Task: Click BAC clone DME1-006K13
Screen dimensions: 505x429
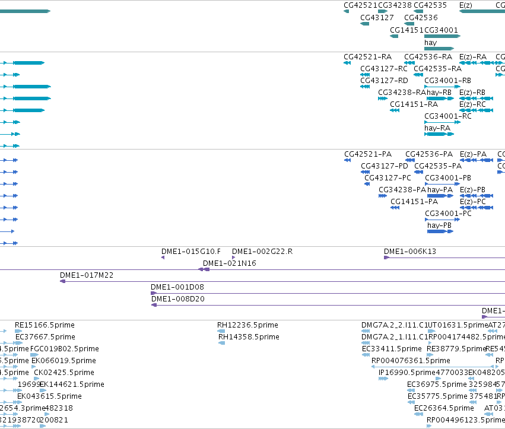Action: [410, 252]
